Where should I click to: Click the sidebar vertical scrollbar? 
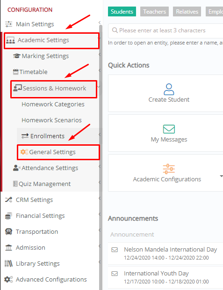(x=101, y=157)
